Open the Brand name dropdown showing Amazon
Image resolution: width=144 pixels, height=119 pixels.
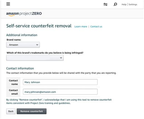[x=23, y=45]
